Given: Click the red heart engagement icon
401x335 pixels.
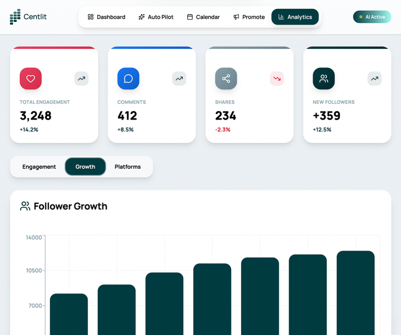Looking at the screenshot, I should [x=31, y=78].
